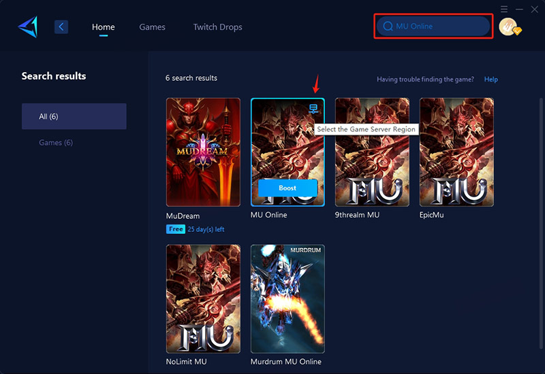Click the EpicMu title label

click(x=431, y=215)
